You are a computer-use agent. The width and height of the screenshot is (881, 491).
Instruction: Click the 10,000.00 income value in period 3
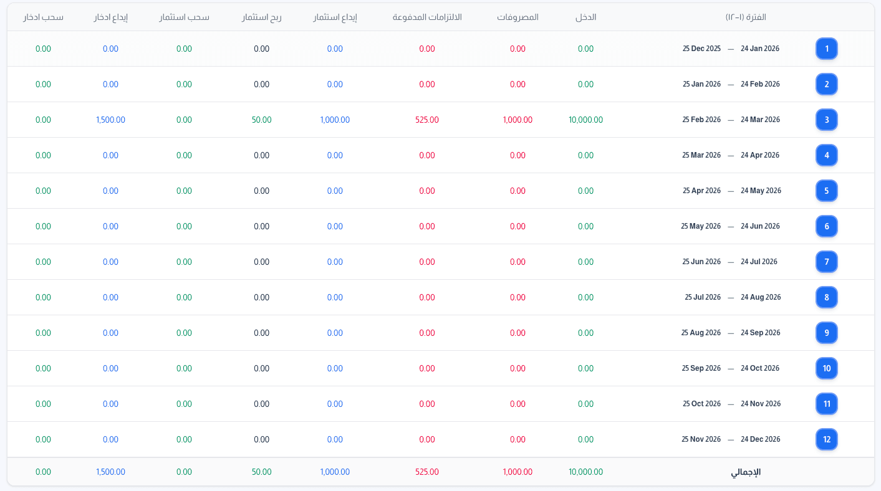tap(585, 120)
